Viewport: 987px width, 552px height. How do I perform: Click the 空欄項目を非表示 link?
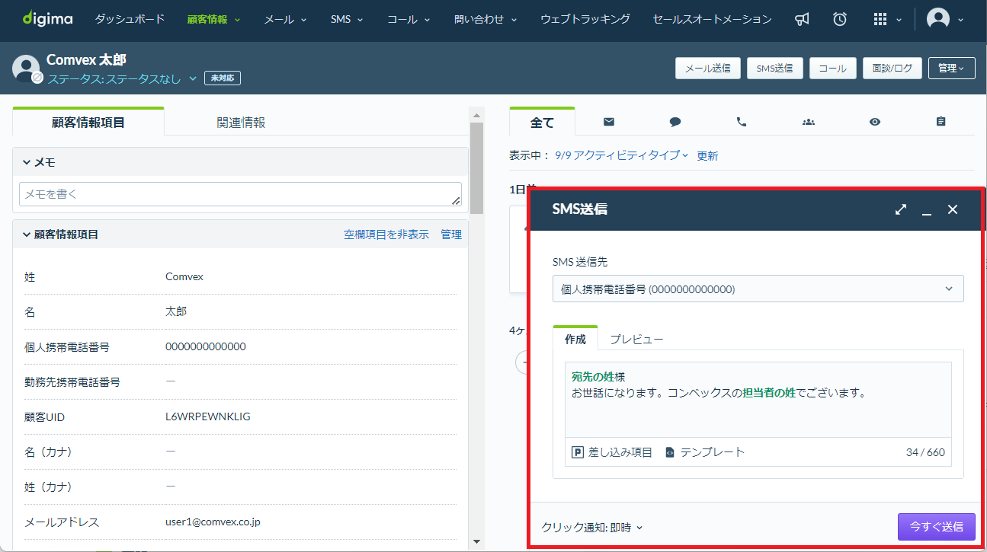(x=386, y=235)
